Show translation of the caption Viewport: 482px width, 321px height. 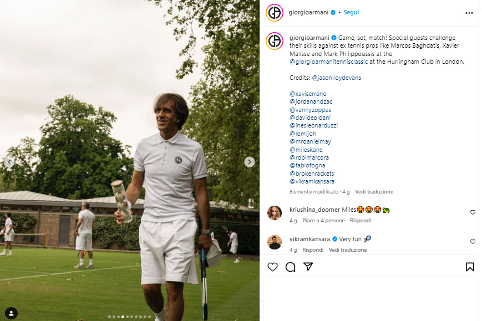click(x=374, y=192)
